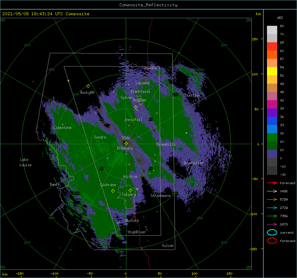Click the Blackfalds label
The width and height of the screenshot is (297, 278).
140,92
